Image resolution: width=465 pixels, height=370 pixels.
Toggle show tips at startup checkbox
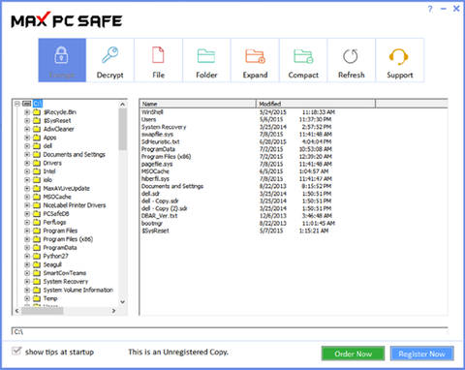16,351
